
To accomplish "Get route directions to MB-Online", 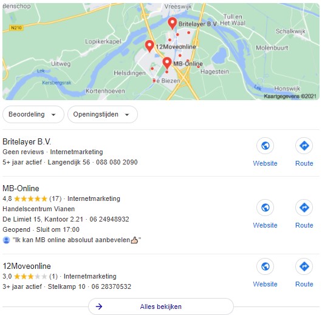I will (304, 208).
